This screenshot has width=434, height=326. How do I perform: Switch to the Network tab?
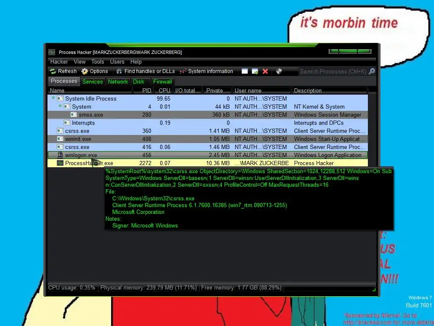118,82
